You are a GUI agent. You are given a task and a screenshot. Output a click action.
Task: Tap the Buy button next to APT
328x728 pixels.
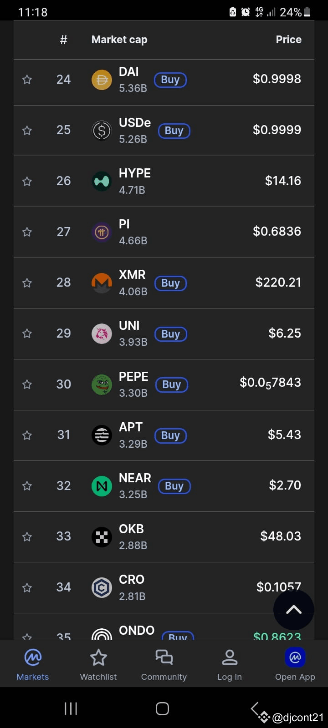click(170, 436)
